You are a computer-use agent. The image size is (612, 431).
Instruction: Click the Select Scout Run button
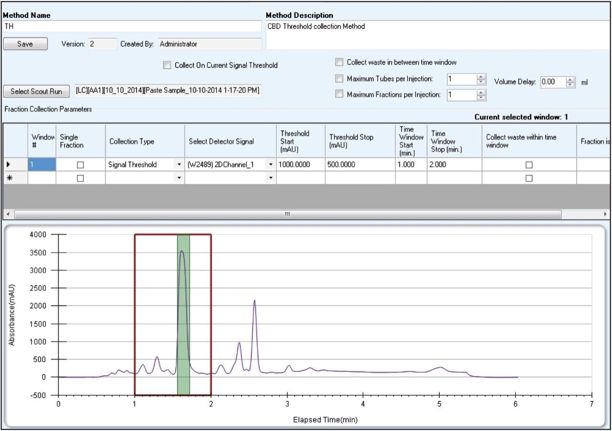coord(36,91)
